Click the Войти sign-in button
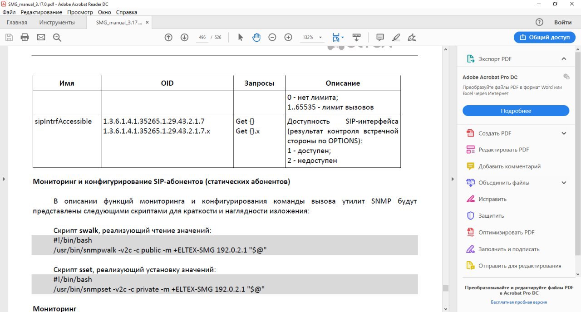The image size is (581, 312). click(563, 22)
